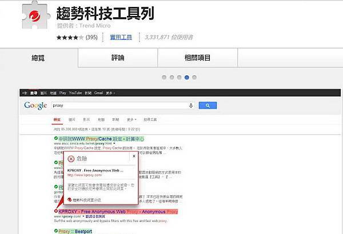Image resolution: width=343 pixels, height=234 pixels.
Task: Expand 更多 dropdown in black Google bar
Action: (110, 93)
